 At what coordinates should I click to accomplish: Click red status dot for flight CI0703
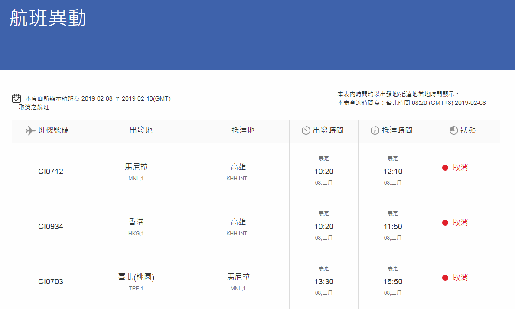[445, 278]
